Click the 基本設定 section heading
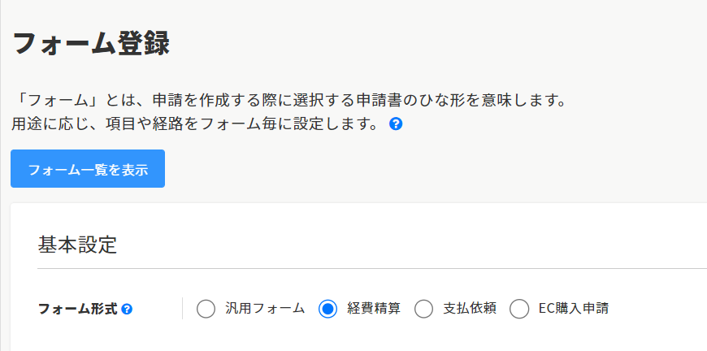The width and height of the screenshot is (707, 351). (x=77, y=244)
